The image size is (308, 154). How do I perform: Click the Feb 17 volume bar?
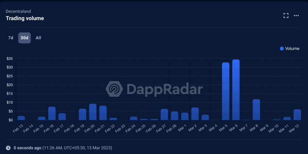click(x=62, y=117)
